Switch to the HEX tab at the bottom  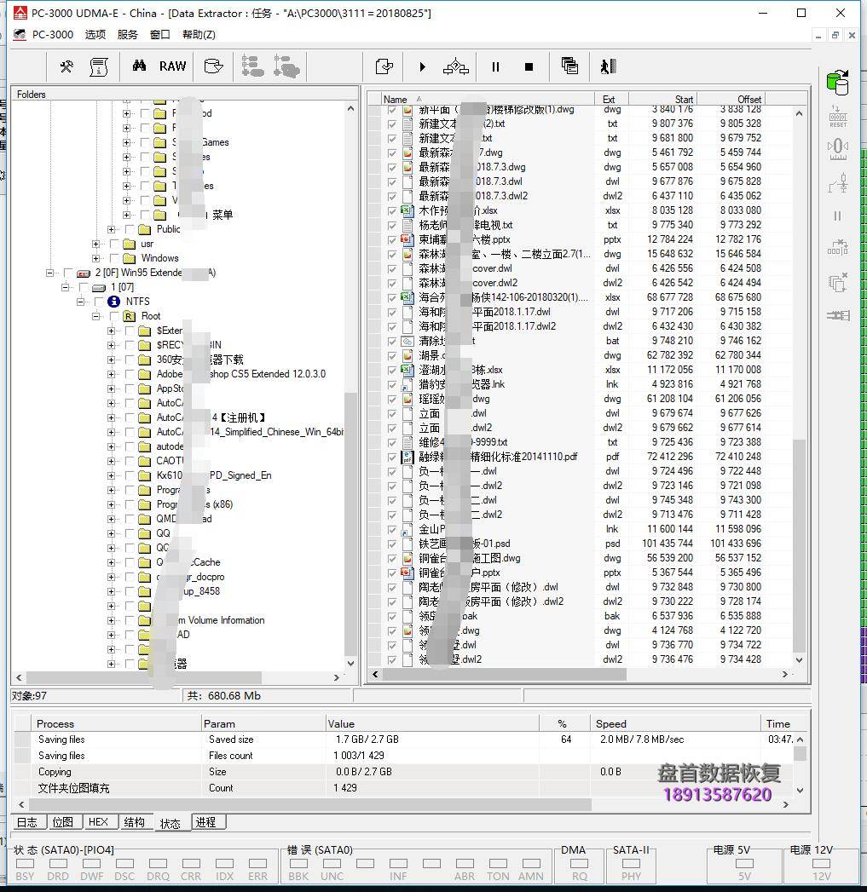tap(100, 821)
